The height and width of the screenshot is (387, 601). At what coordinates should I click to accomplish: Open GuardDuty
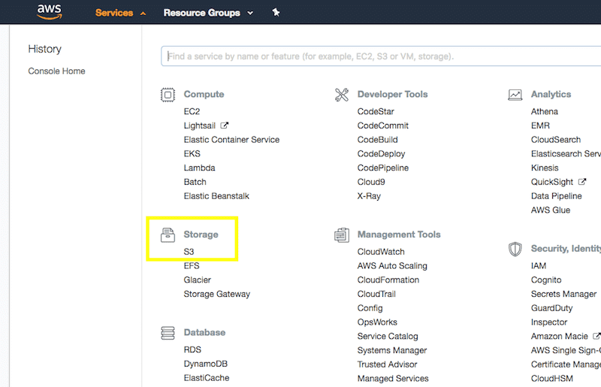pos(551,308)
